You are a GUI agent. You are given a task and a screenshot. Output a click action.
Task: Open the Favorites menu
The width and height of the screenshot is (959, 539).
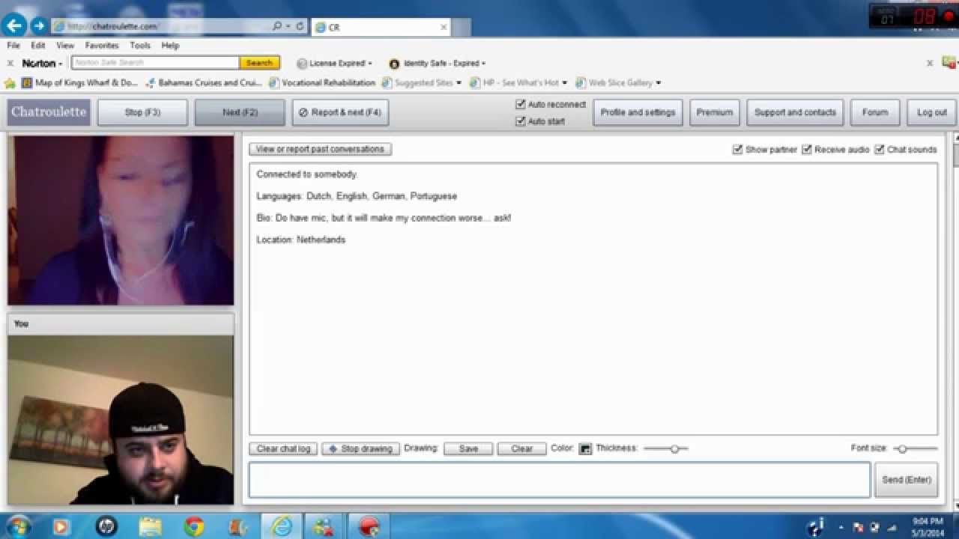pos(102,46)
